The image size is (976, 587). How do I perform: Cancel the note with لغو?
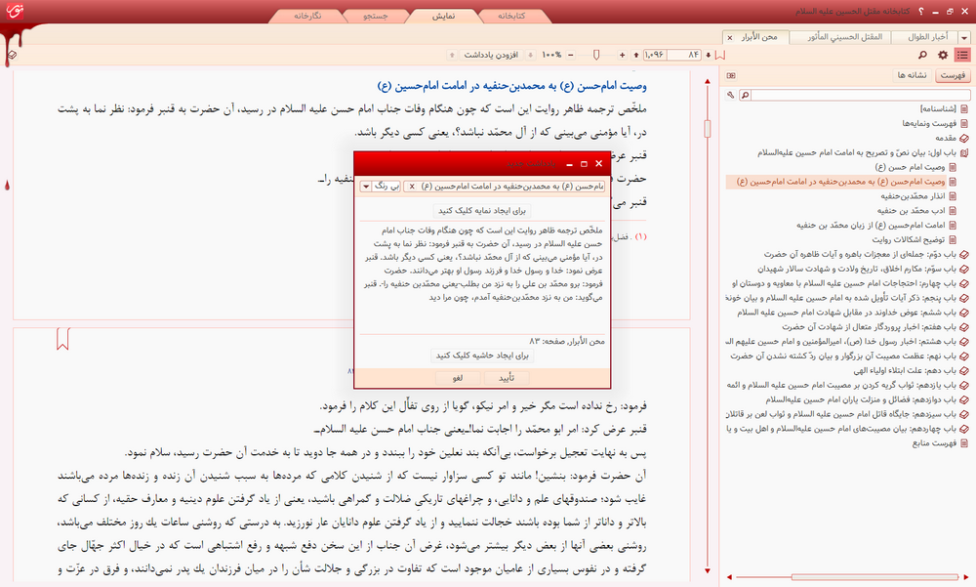coord(458,378)
